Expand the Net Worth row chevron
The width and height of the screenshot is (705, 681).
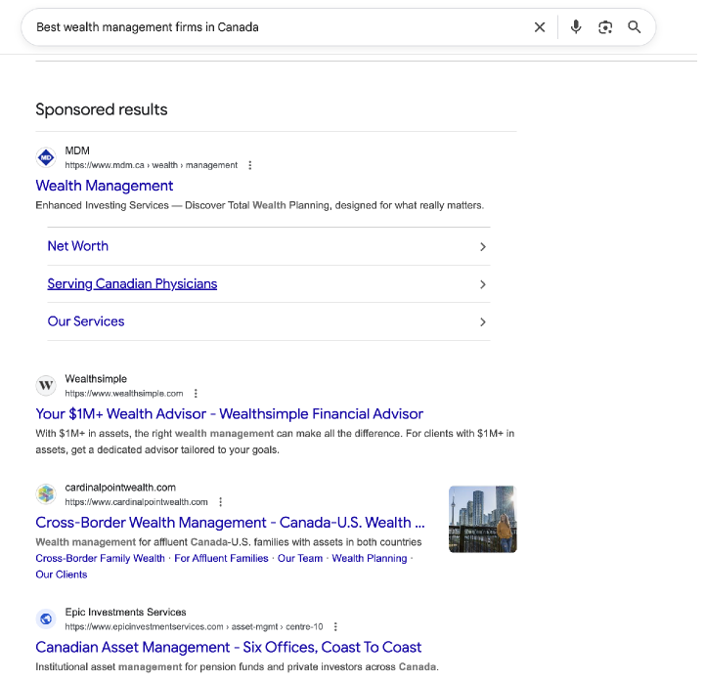482,246
